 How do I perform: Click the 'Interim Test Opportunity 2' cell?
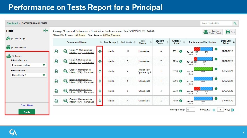[144, 71]
